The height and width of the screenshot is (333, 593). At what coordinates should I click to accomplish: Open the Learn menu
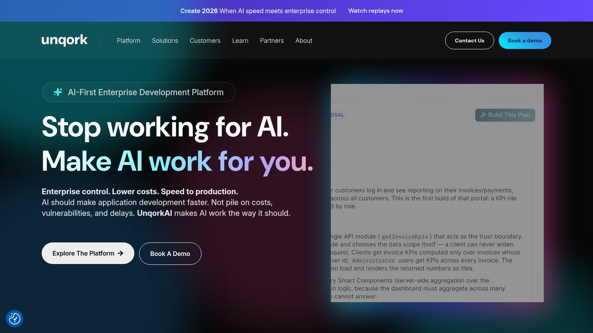coord(240,40)
